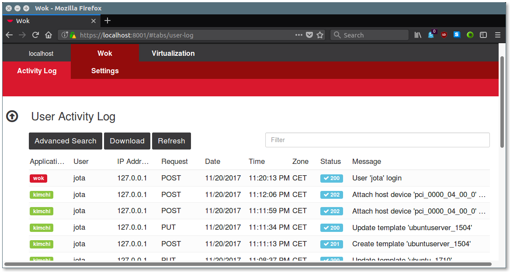Save page to Pocket icon
This screenshot has height=272, width=510.
pyautogui.click(x=309, y=35)
